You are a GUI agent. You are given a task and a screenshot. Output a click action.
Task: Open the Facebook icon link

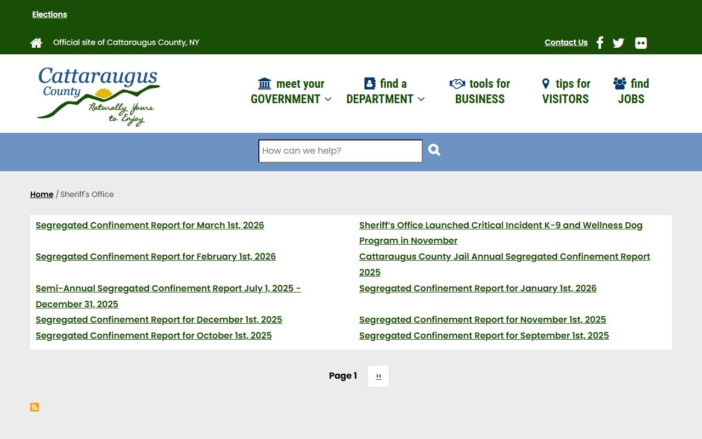pyautogui.click(x=600, y=43)
